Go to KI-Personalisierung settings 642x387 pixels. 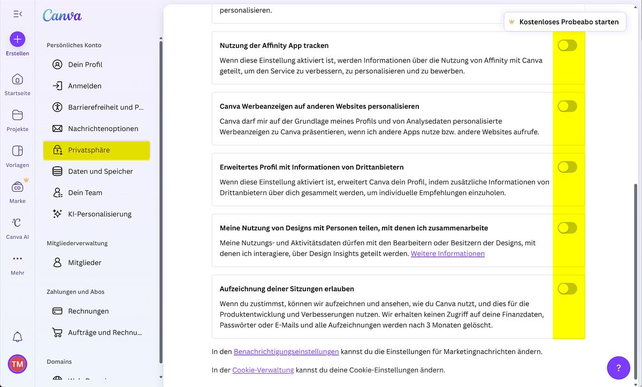tap(100, 214)
